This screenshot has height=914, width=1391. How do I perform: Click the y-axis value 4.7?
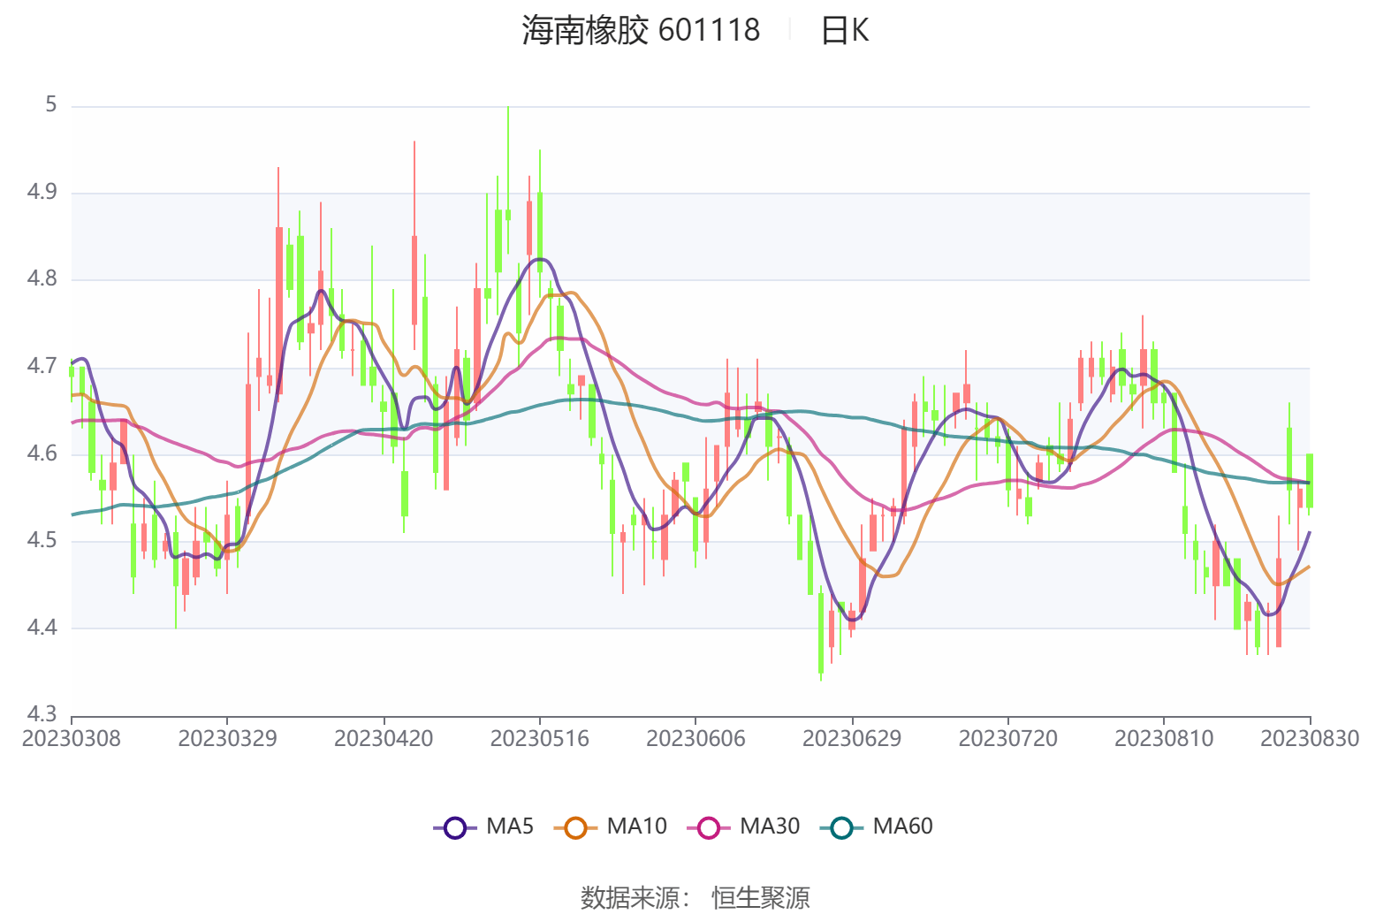click(42, 367)
